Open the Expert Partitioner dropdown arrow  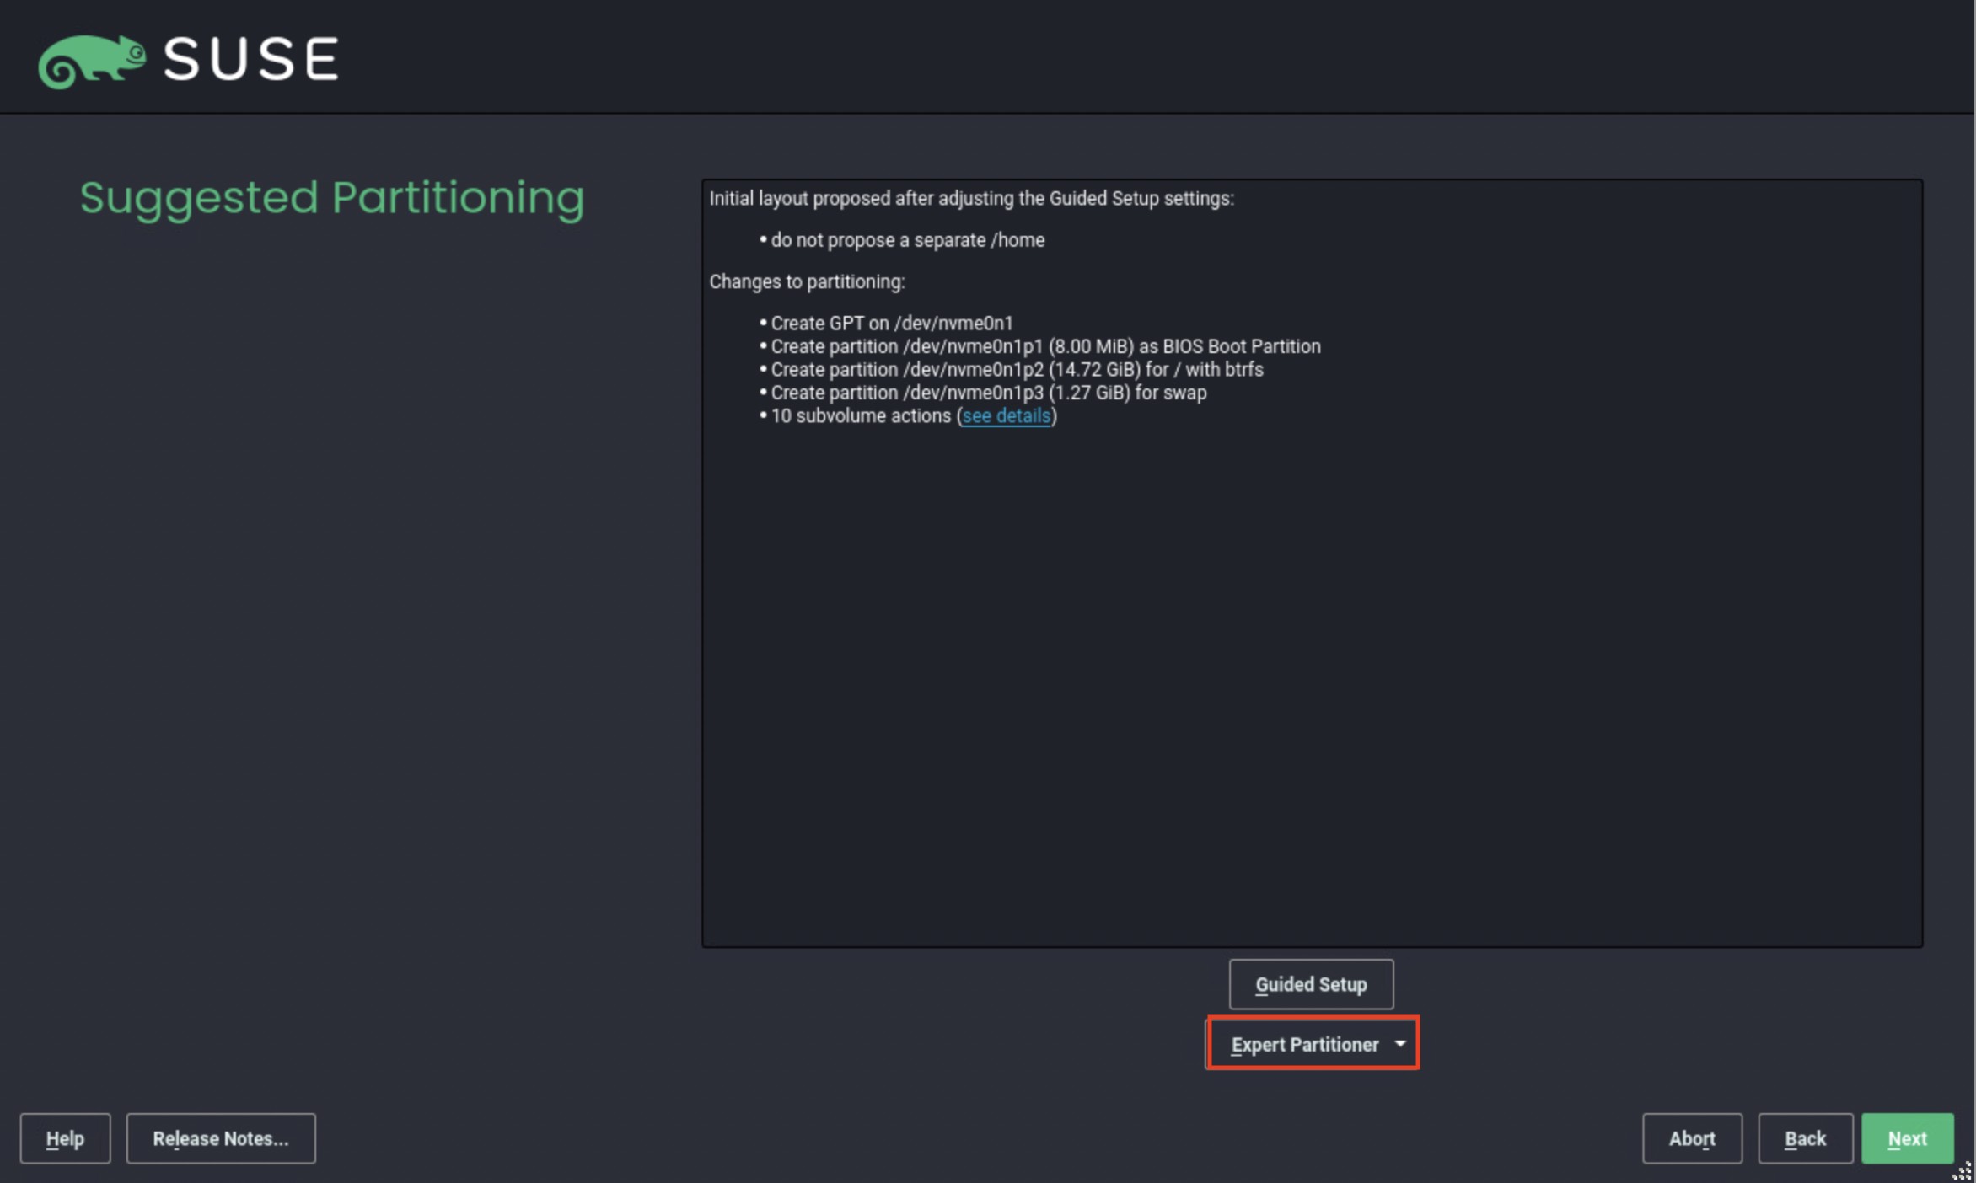(1400, 1044)
